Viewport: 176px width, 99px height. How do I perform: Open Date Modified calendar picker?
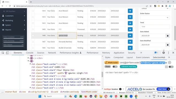click(x=168, y=45)
